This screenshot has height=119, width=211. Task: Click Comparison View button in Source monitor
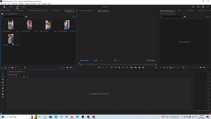pos(143,67)
